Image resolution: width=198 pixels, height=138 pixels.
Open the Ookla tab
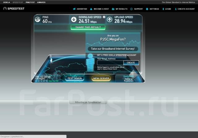[6, 2]
